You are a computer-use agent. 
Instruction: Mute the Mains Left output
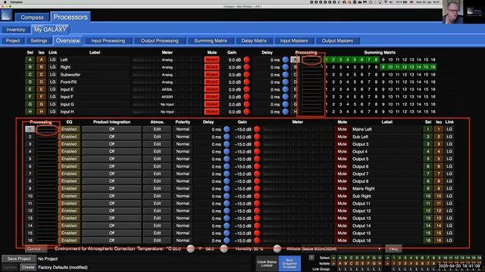342,129
